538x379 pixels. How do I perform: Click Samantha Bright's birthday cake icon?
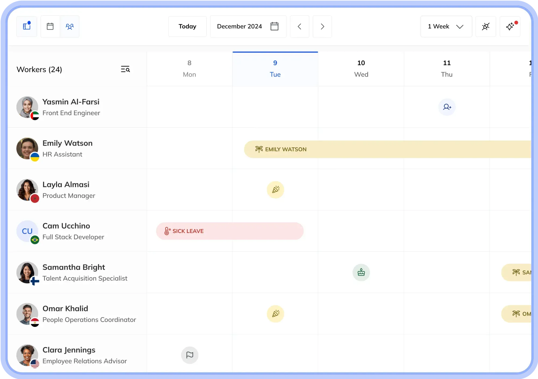point(361,272)
